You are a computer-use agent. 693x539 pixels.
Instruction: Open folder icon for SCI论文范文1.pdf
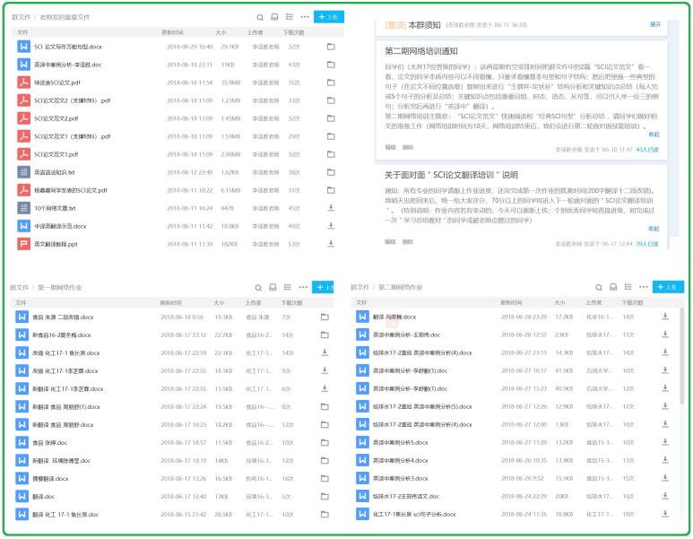click(331, 155)
